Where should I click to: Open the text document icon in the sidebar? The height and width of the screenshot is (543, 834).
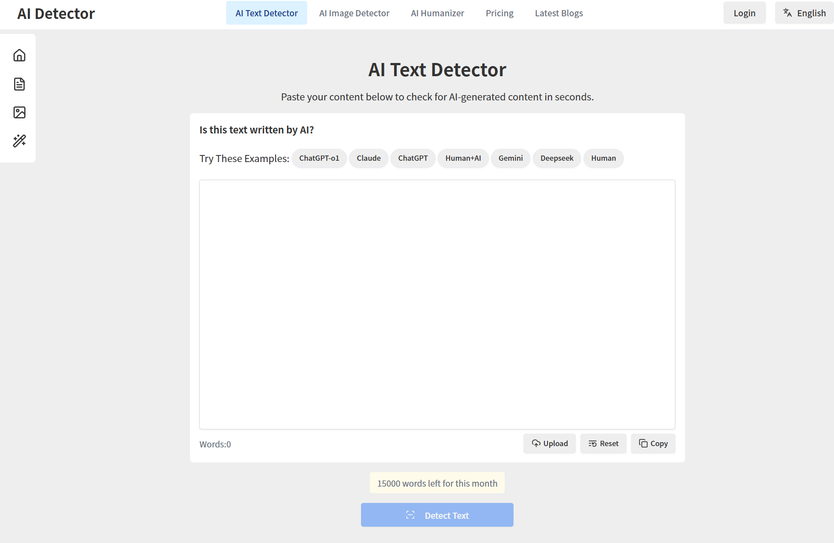[x=19, y=84]
